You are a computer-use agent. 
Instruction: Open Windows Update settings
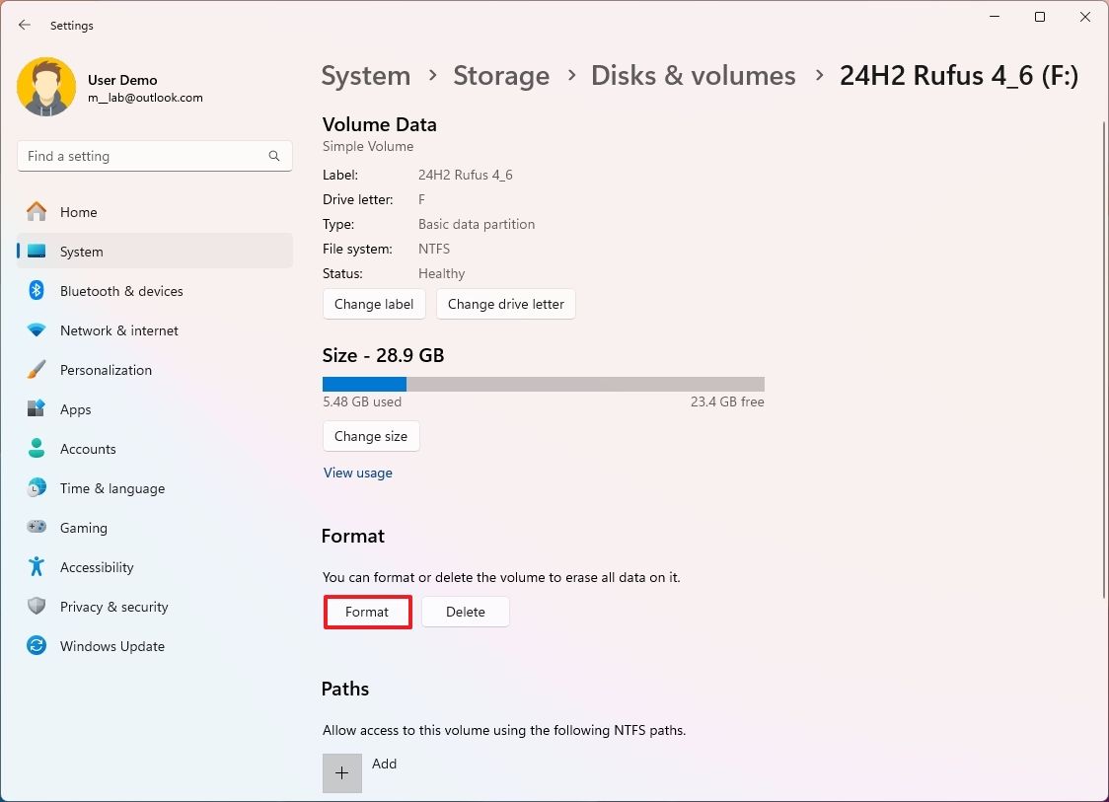point(111,646)
